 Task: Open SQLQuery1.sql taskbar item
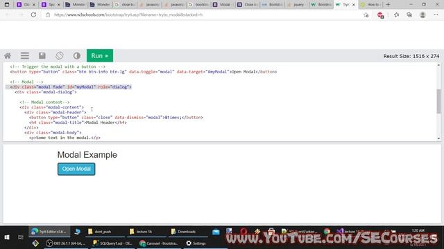[x=112, y=243]
